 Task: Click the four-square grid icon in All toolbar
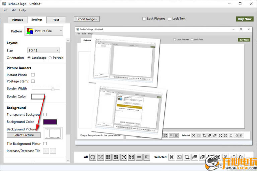point(108,157)
